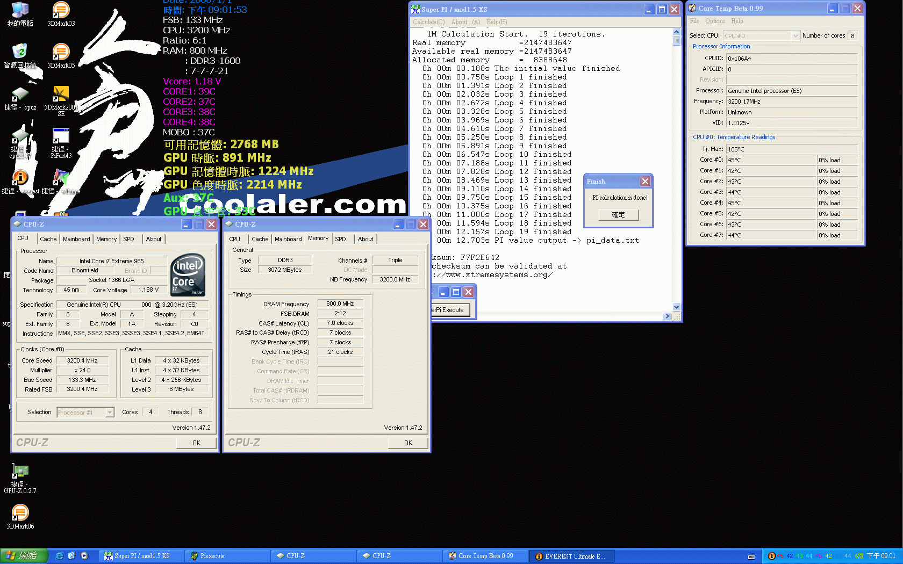Switch to Piexecute taskbar button
903x564 pixels.
coord(227,556)
